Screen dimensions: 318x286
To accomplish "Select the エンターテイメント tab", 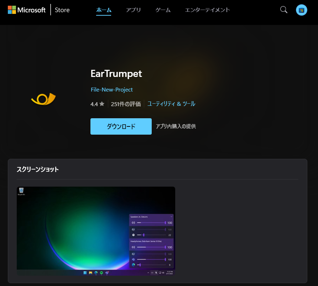I will pos(207,10).
